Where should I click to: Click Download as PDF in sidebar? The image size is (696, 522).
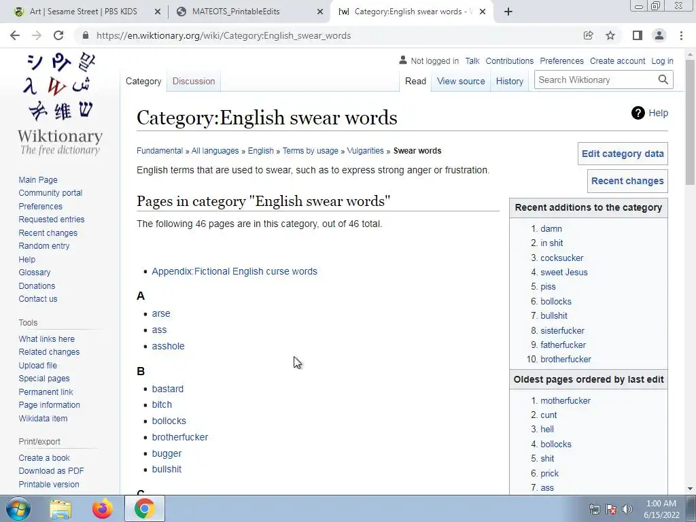(51, 471)
